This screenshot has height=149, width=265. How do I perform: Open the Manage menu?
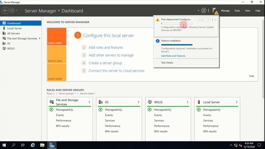225,11
